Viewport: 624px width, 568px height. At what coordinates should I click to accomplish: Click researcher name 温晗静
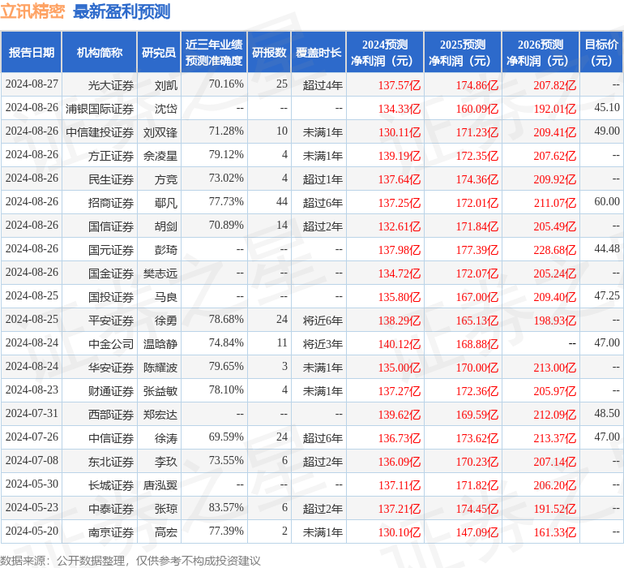[160, 344]
